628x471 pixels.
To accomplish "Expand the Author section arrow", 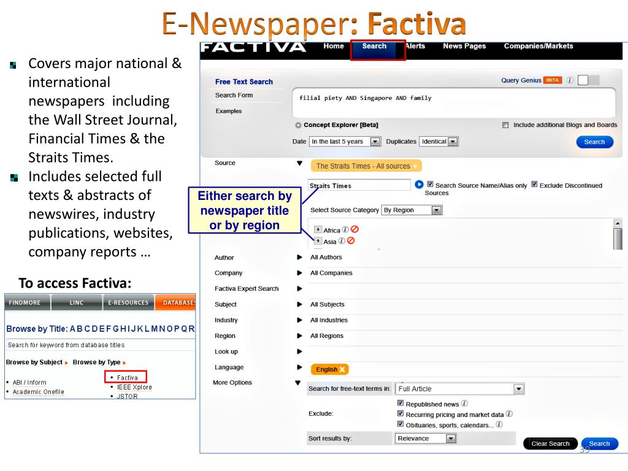I will [x=299, y=257].
